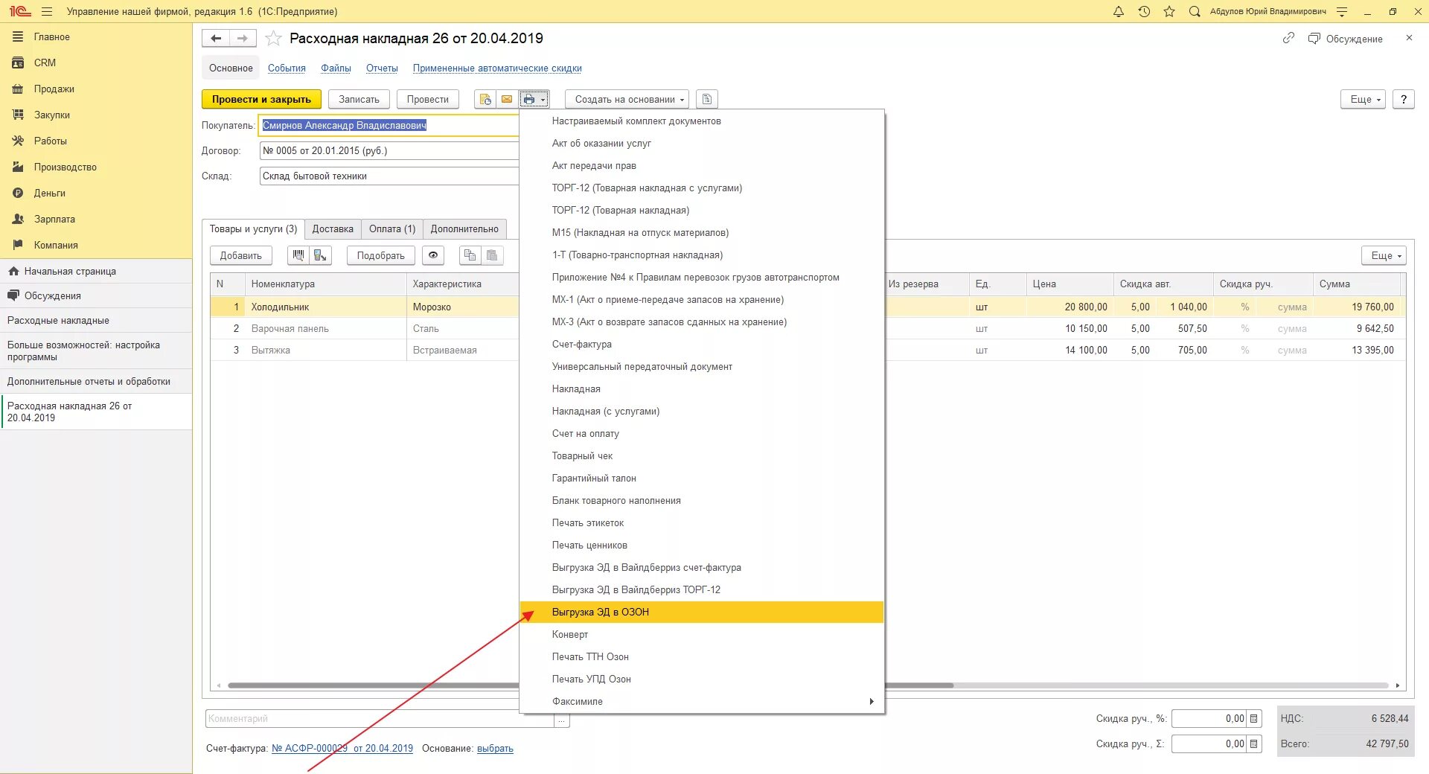This screenshot has width=1429, height=774.
Task: Click Провести и закрыть button
Action: 261,99
